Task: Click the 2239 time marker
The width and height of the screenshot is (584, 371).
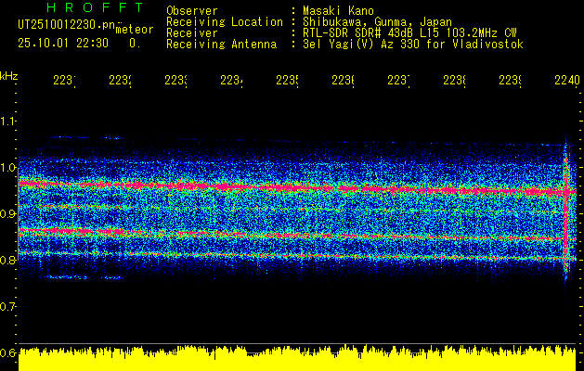Action: [510, 80]
